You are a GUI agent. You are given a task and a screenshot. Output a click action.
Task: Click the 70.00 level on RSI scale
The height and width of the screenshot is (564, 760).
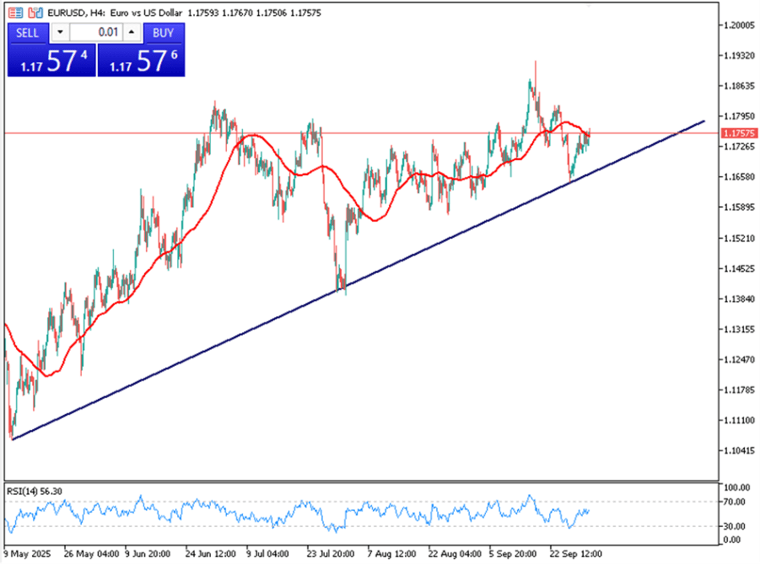[735, 501]
